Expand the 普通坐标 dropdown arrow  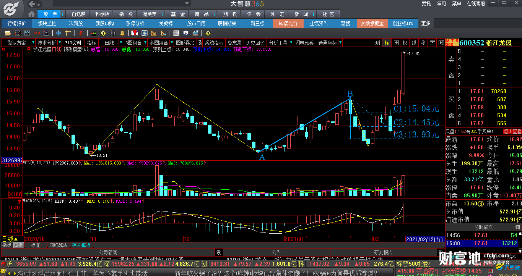(340, 42)
